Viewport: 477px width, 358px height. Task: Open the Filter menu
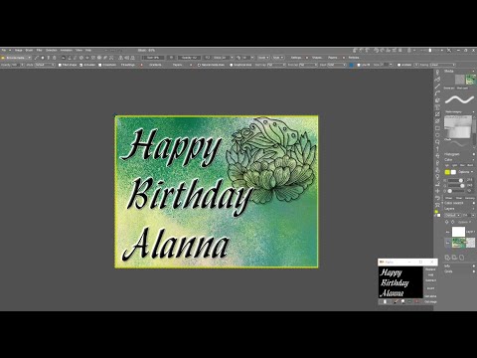[x=39, y=51]
